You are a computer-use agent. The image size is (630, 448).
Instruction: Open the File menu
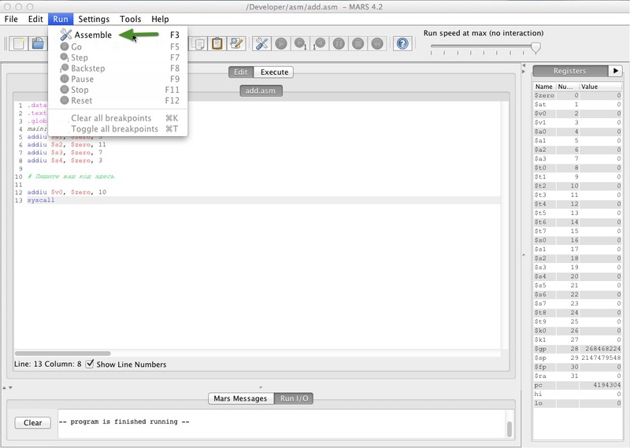point(11,19)
